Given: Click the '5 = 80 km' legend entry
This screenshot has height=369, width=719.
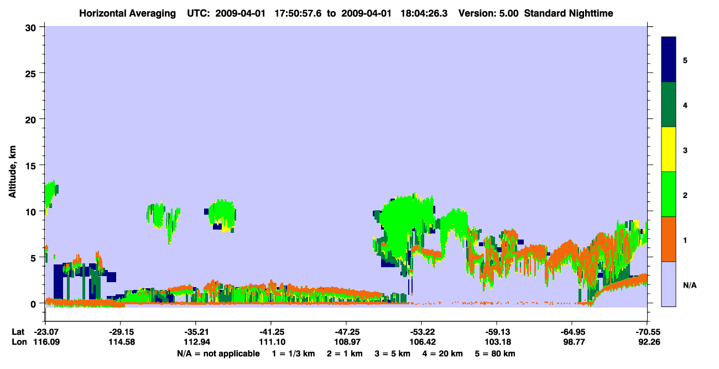Looking at the screenshot, I should [x=495, y=354].
